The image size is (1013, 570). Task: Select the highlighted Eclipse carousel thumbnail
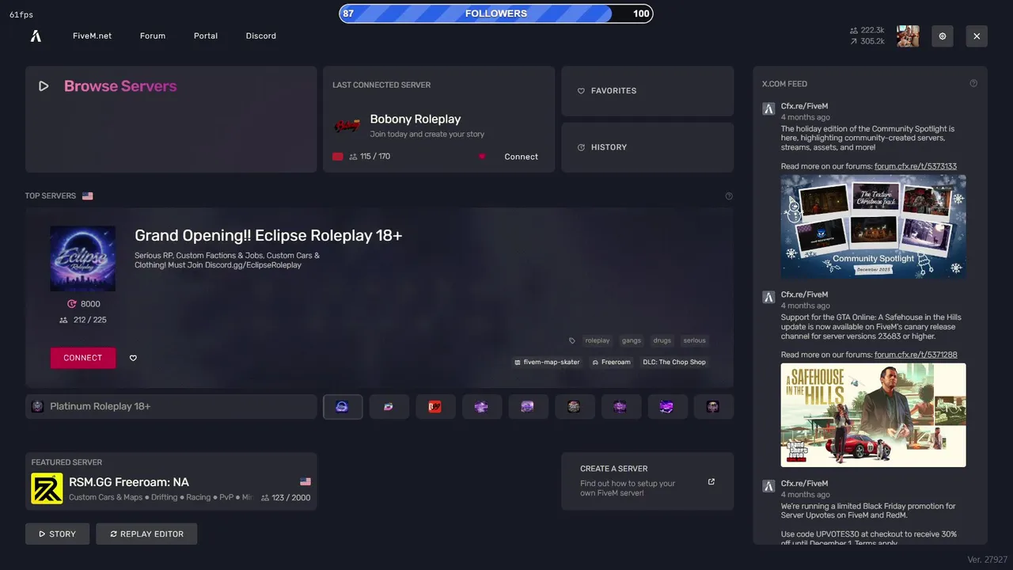pyautogui.click(x=343, y=407)
